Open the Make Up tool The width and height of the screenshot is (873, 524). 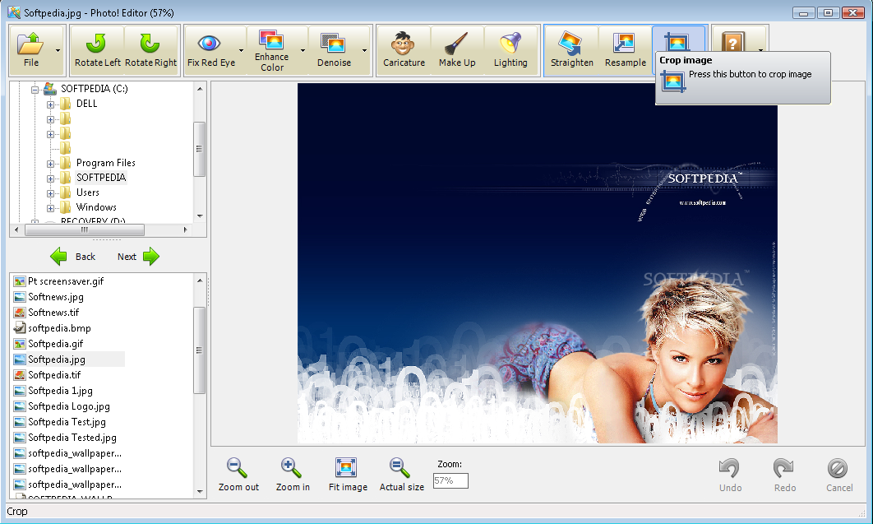pyautogui.click(x=457, y=50)
